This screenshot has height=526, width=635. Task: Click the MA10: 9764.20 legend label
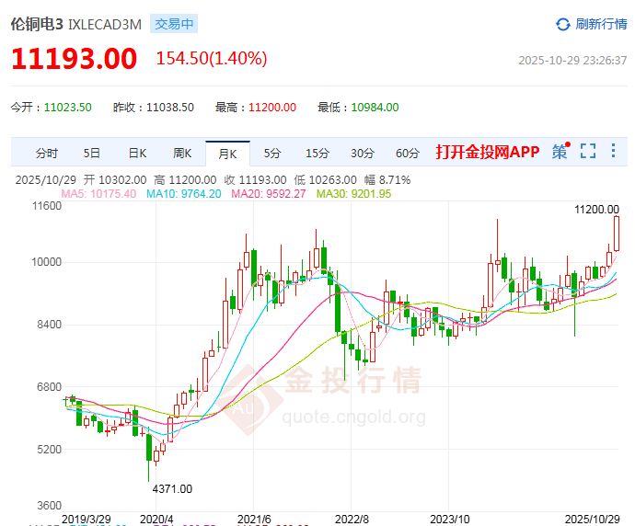(184, 194)
